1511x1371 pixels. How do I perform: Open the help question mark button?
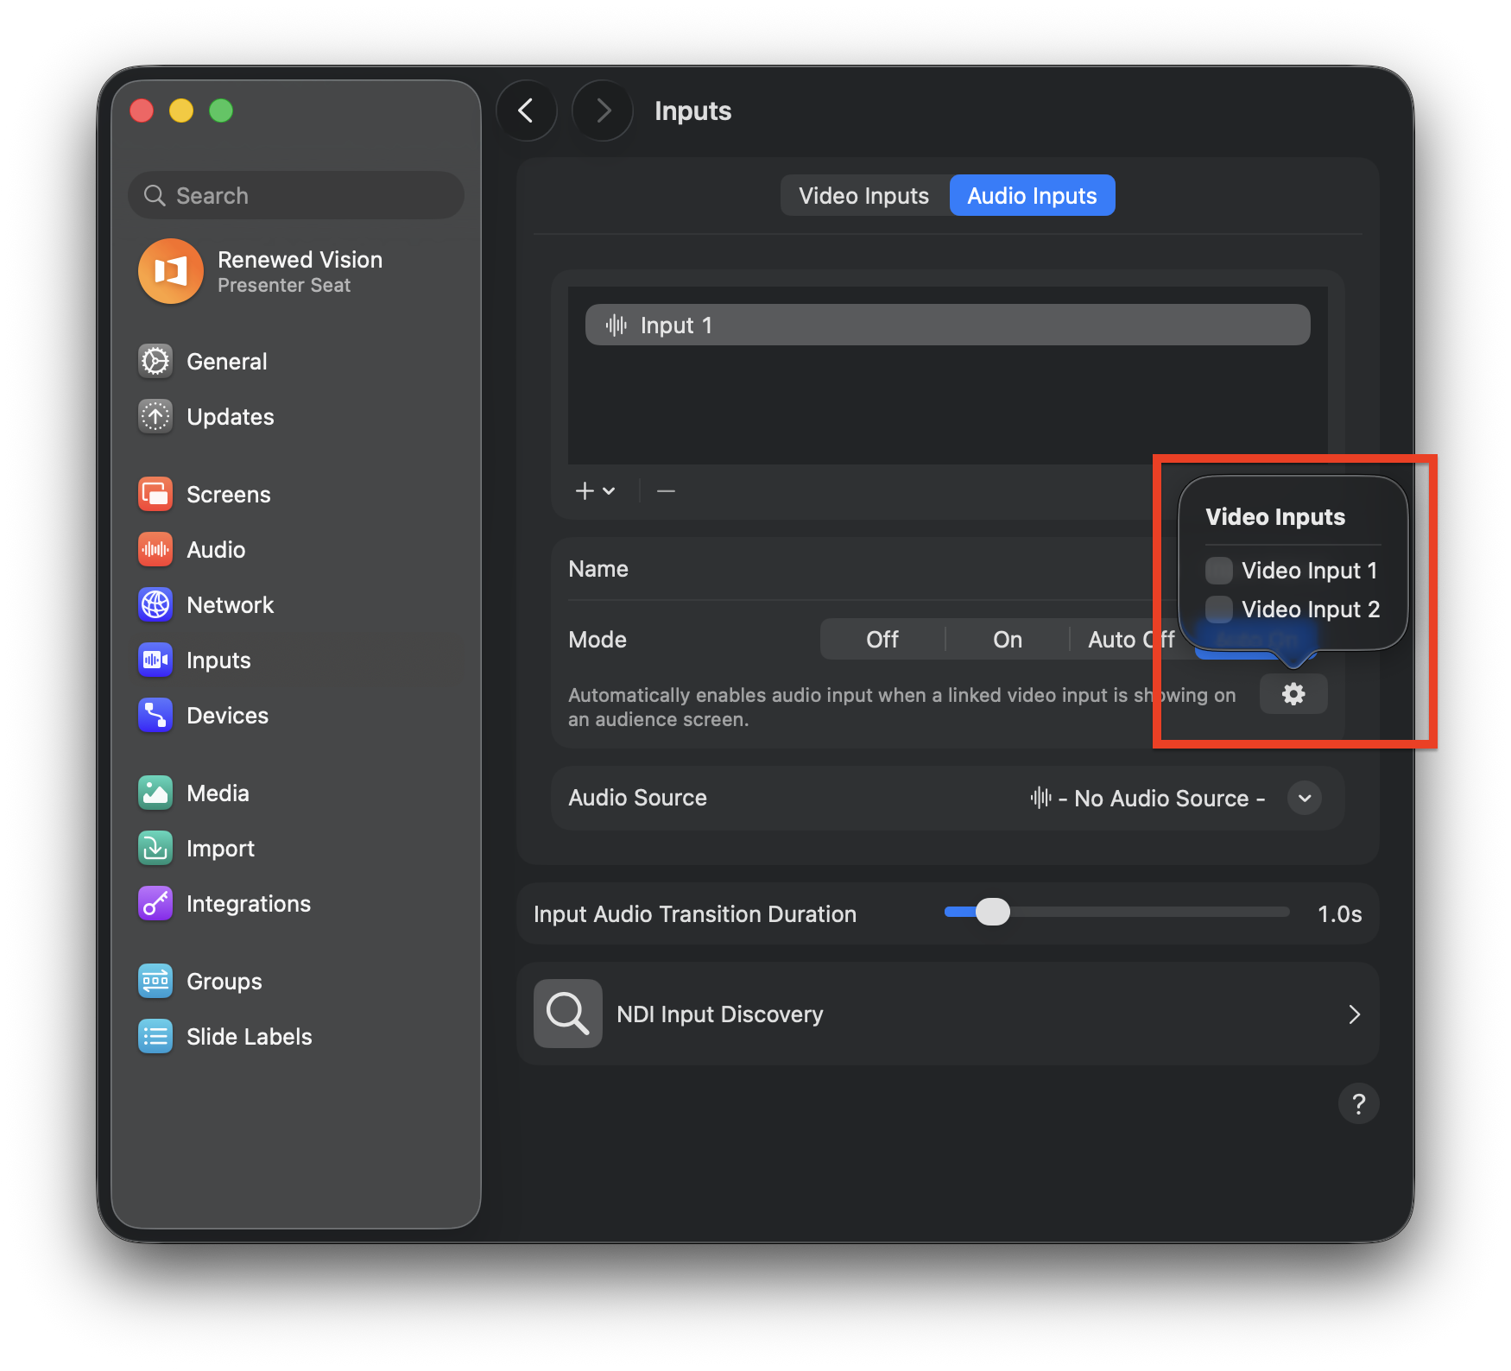(1358, 1103)
